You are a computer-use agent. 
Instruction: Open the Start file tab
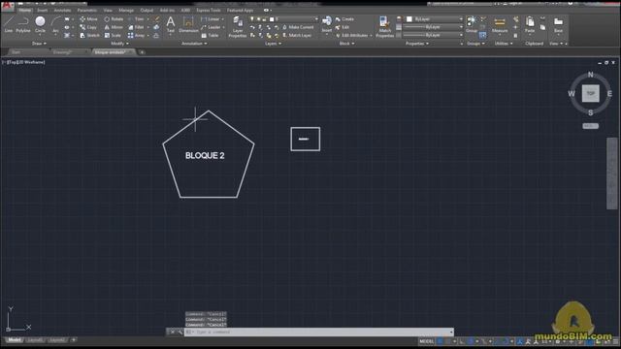(16, 52)
